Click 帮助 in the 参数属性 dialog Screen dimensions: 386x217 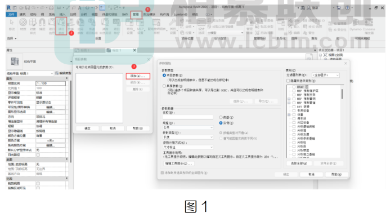pos(336,174)
